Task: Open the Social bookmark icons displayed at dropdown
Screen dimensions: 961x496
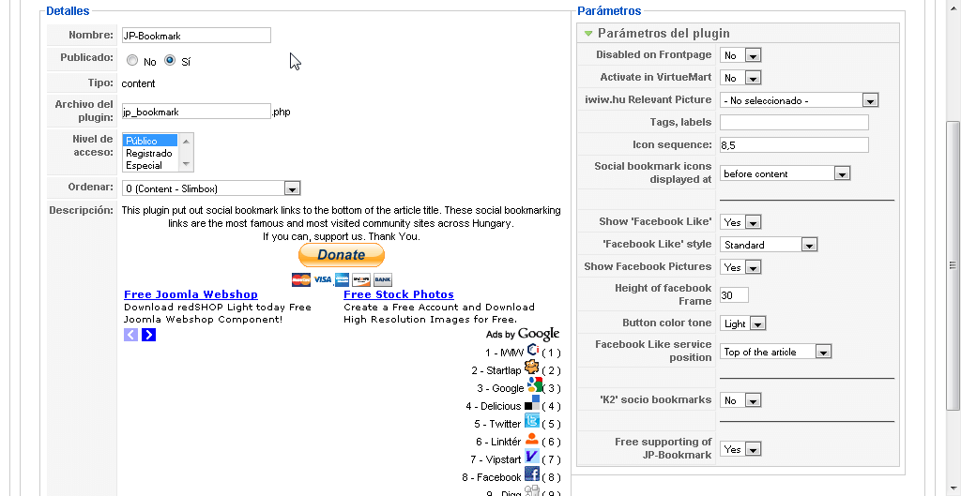Action: 786,173
